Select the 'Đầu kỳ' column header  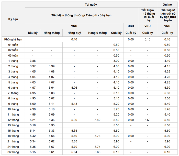[33, 33]
